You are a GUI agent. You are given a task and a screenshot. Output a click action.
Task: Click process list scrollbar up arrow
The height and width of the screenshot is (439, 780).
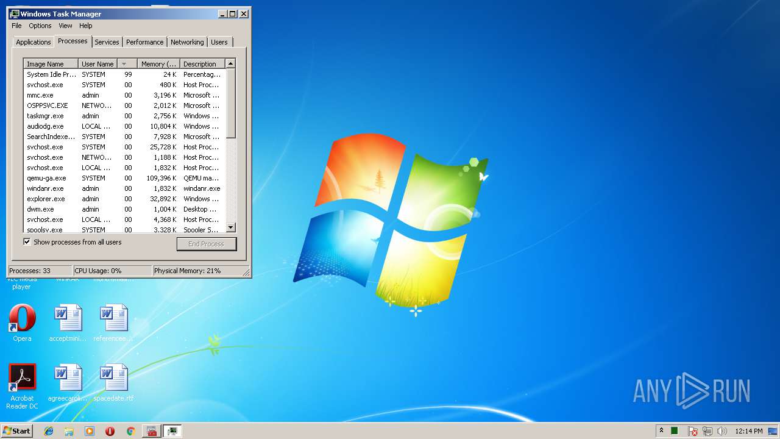pos(230,63)
